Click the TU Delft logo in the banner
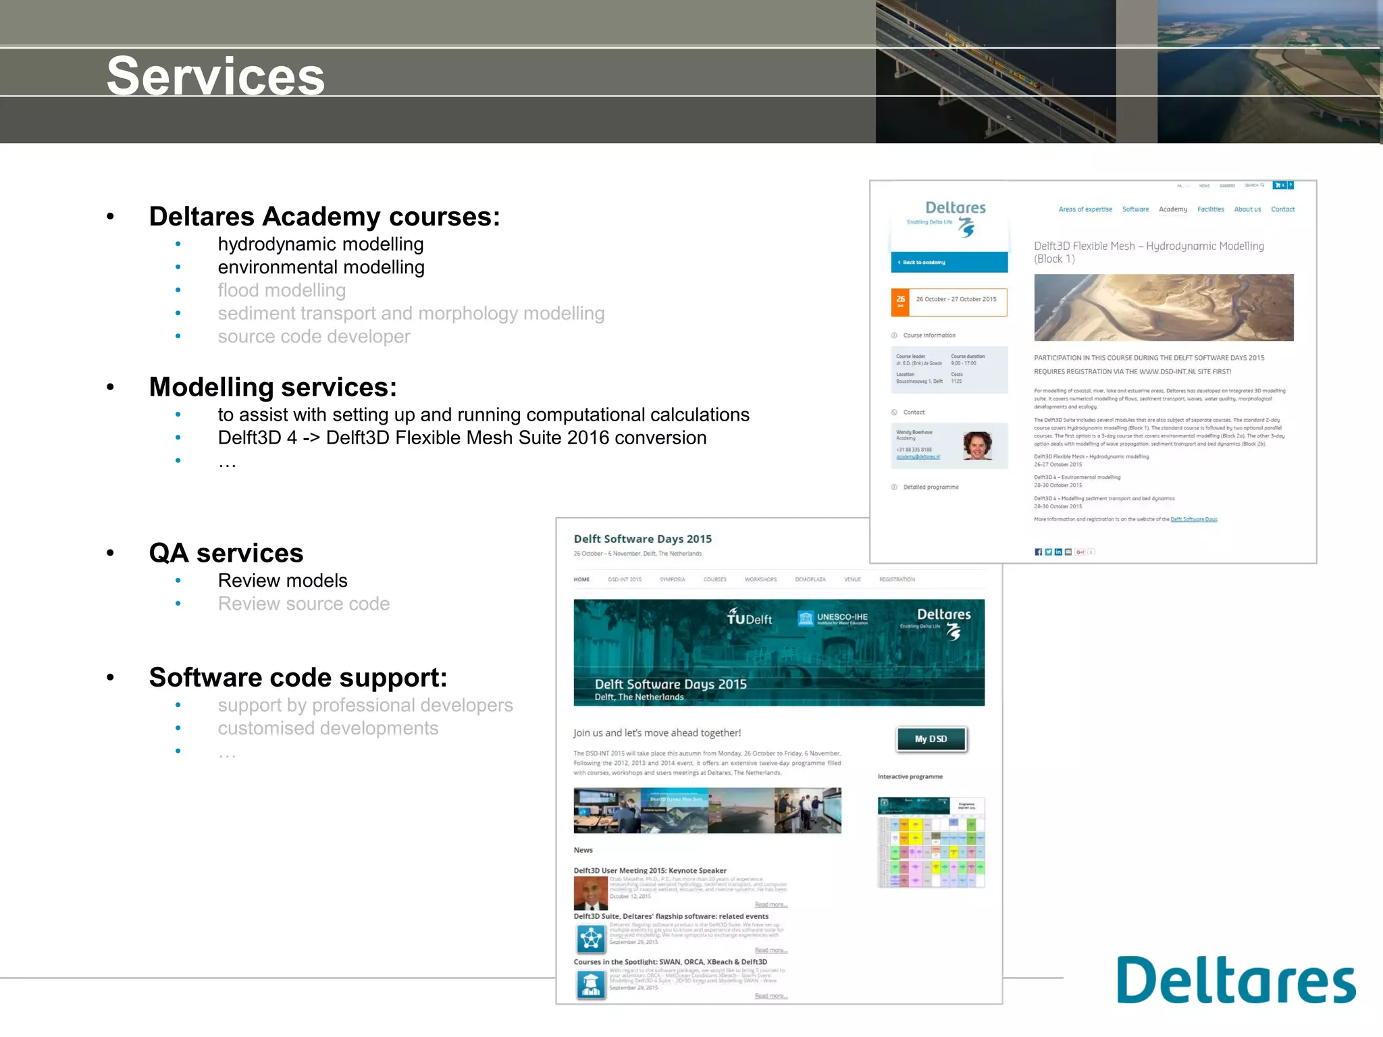The width and height of the screenshot is (1383, 1037). click(x=750, y=617)
